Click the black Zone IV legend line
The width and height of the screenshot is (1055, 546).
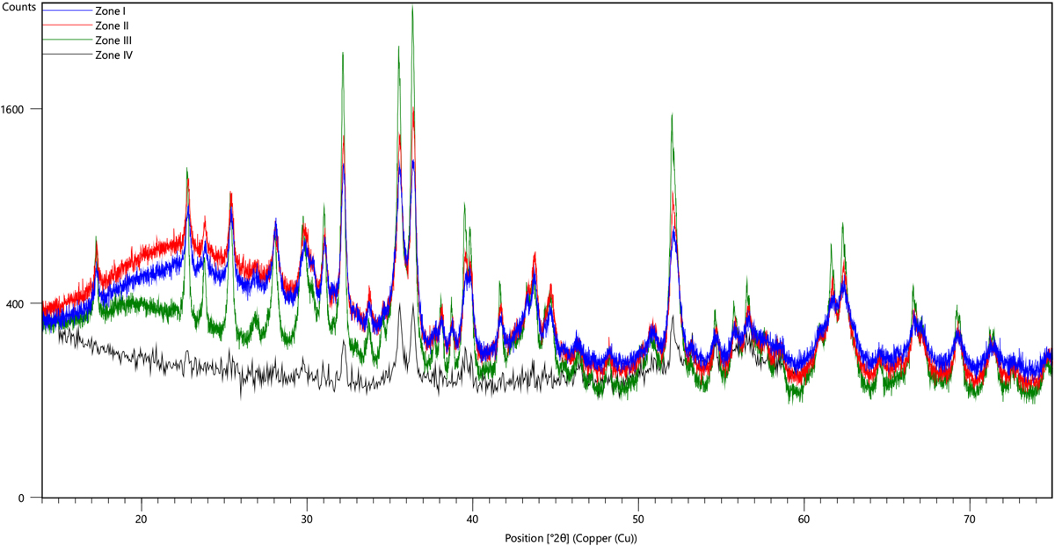coord(66,55)
